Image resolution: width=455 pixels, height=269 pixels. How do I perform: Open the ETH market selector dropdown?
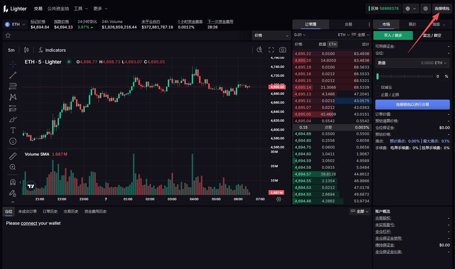coord(15,24)
